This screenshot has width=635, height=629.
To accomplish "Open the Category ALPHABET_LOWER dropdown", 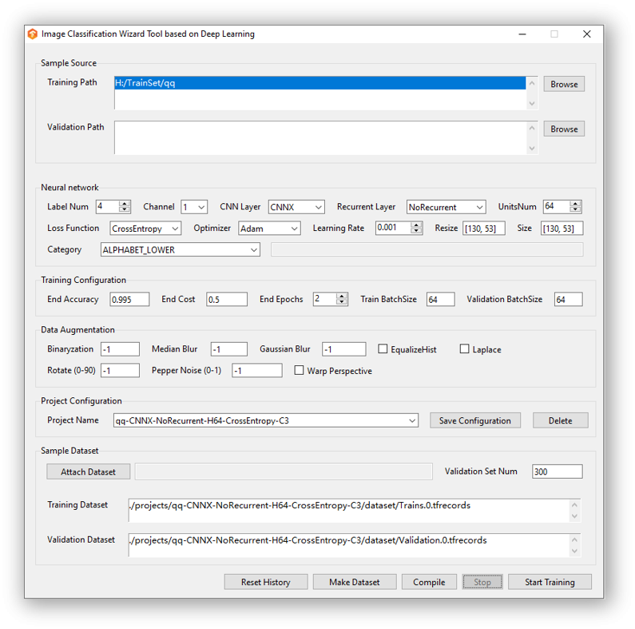I will (x=181, y=249).
